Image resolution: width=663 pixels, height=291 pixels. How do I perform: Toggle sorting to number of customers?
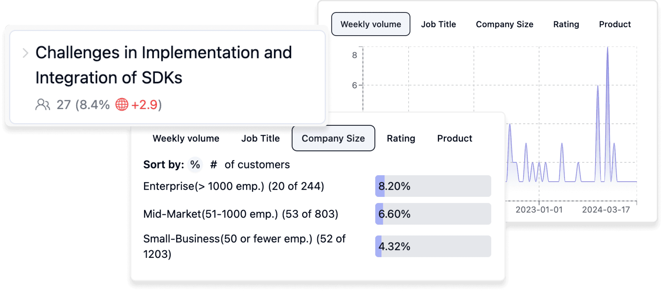[x=214, y=164]
